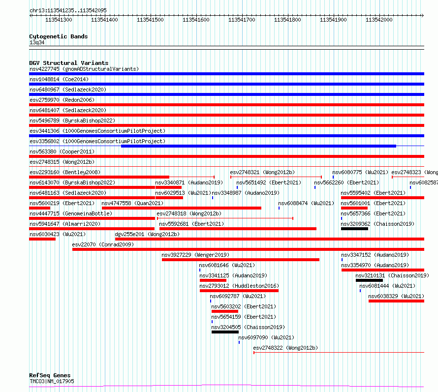
Task: Open nsv3204505 (Chaisson2019) label
Action: [248, 327]
